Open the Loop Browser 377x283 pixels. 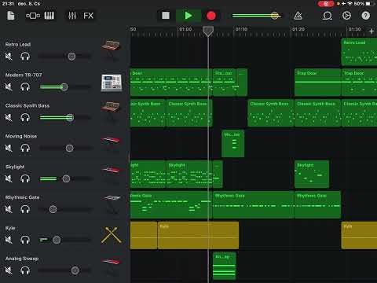coord(328,16)
